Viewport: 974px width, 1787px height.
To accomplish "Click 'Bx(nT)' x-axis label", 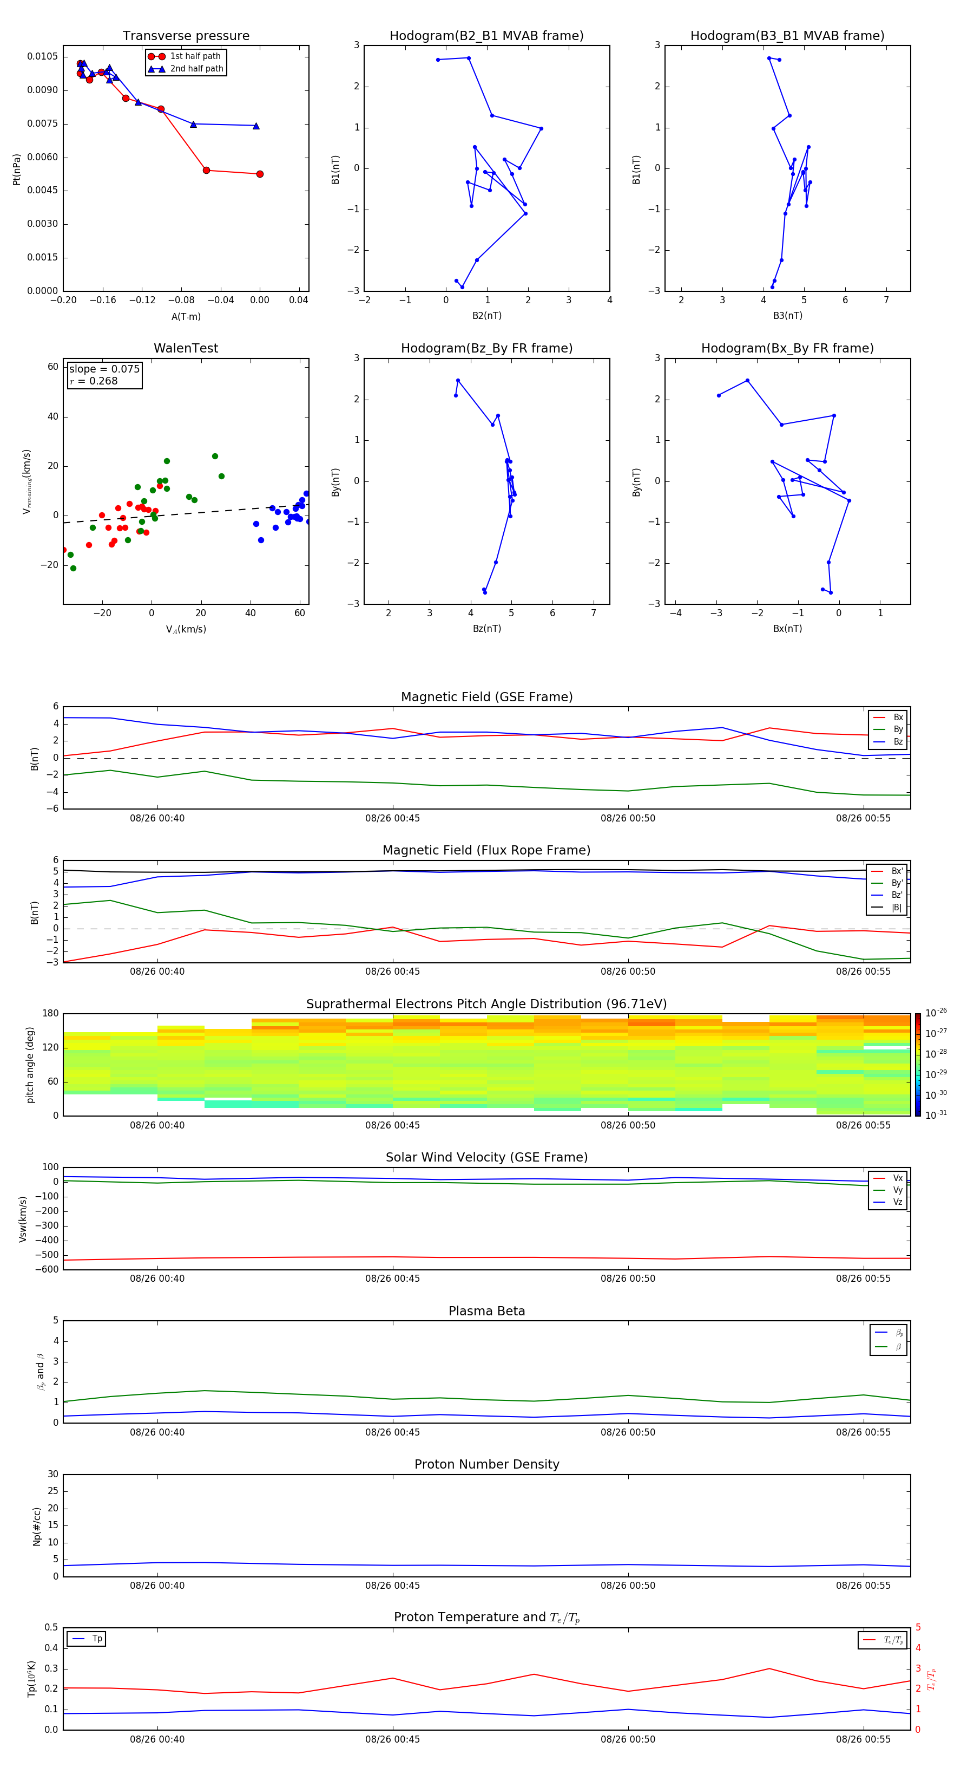I will pyautogui.click(x=787, y=629).
